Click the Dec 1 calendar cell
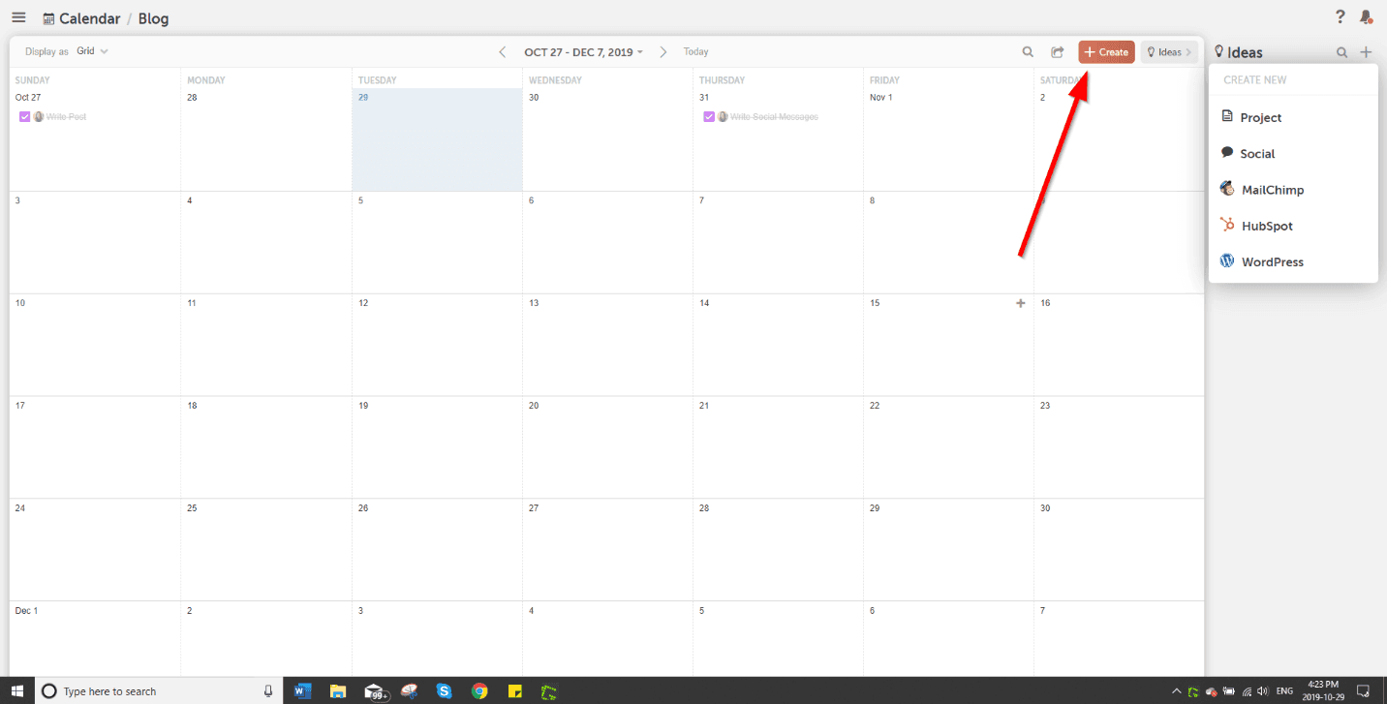This screenshot has width=1387, height=704. (x=95, y=639)
